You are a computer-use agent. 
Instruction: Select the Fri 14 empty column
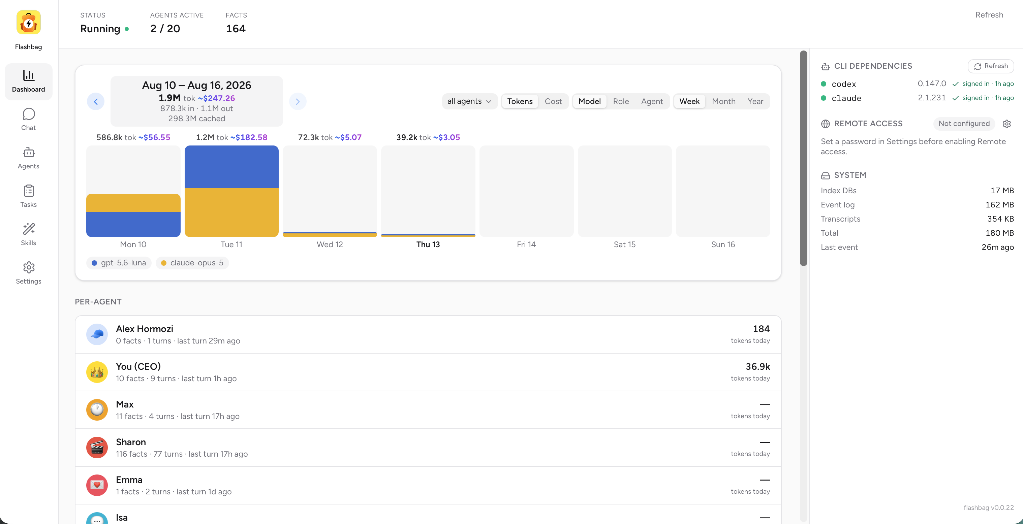[526, 191]
